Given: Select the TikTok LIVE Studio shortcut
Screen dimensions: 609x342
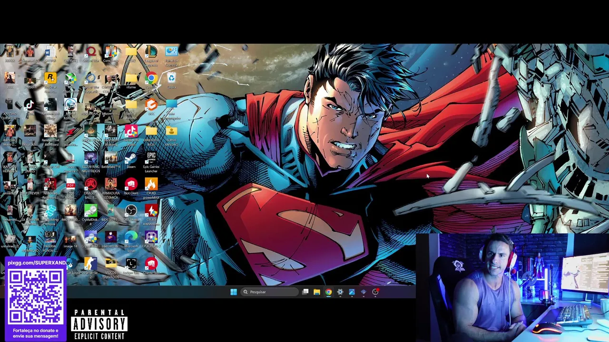Looking at the screenshot, I should click(x=131, y=135).
